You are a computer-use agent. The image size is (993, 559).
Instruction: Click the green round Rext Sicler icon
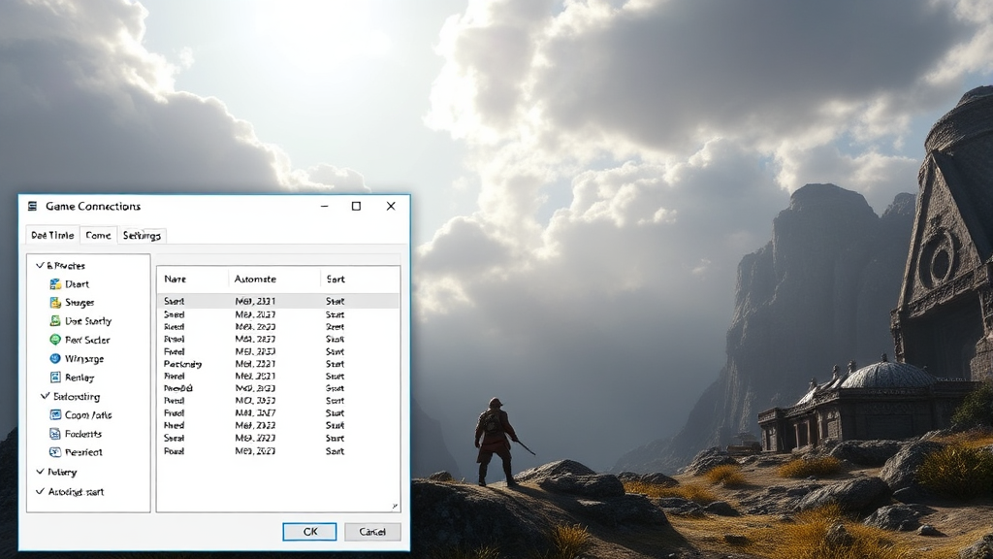[55, 340]
